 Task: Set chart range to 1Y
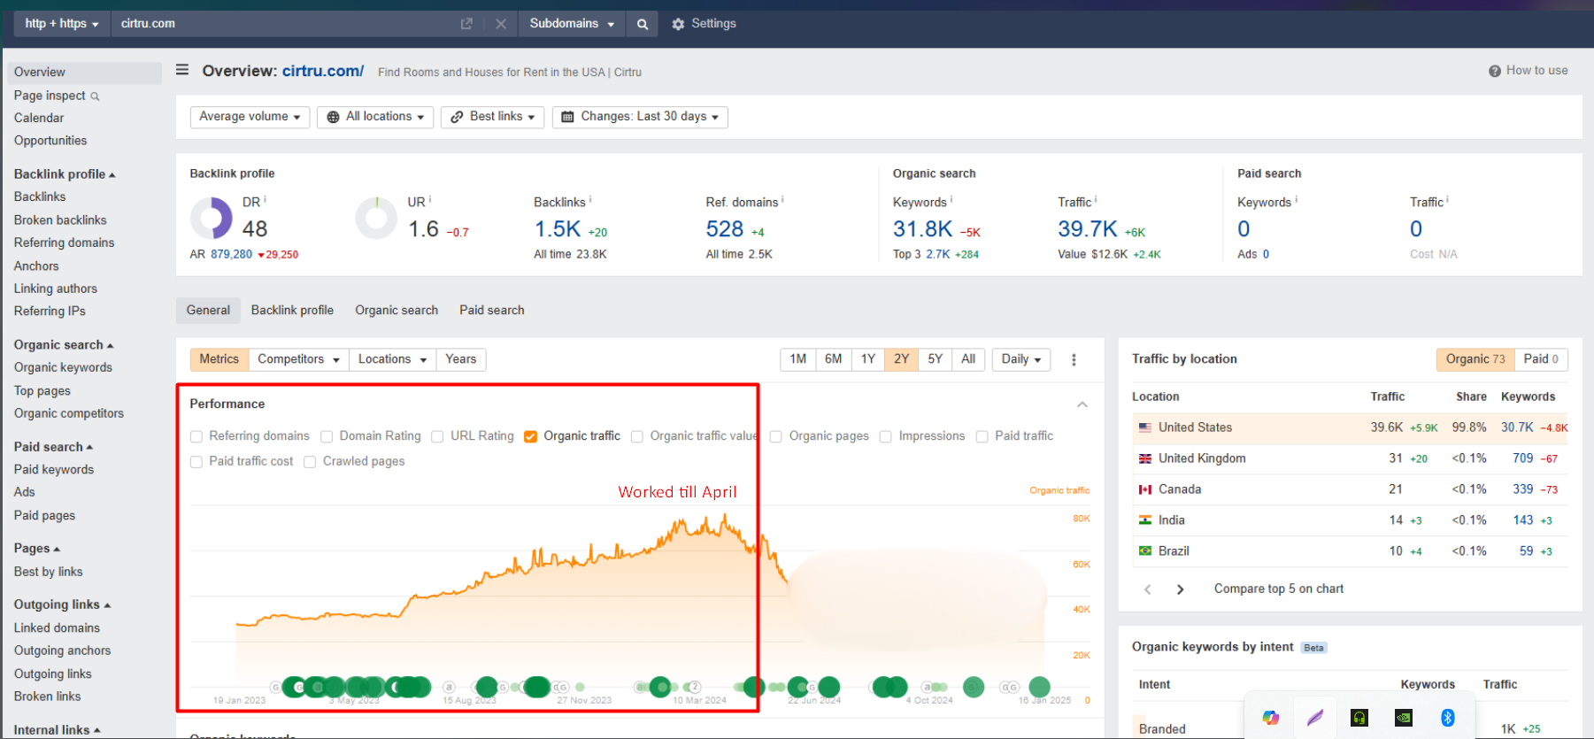pos(868,359)
